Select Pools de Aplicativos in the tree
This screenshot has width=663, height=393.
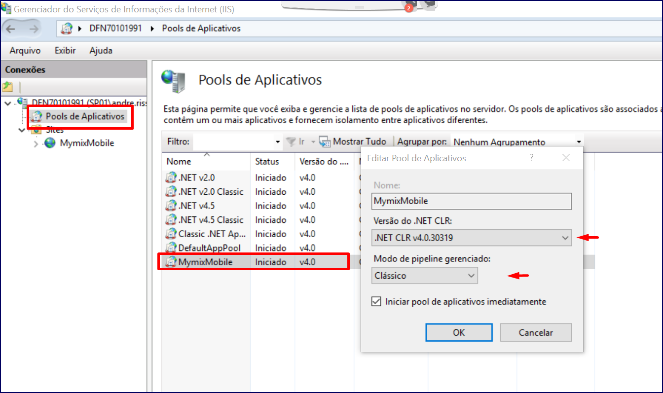point(85,117)
